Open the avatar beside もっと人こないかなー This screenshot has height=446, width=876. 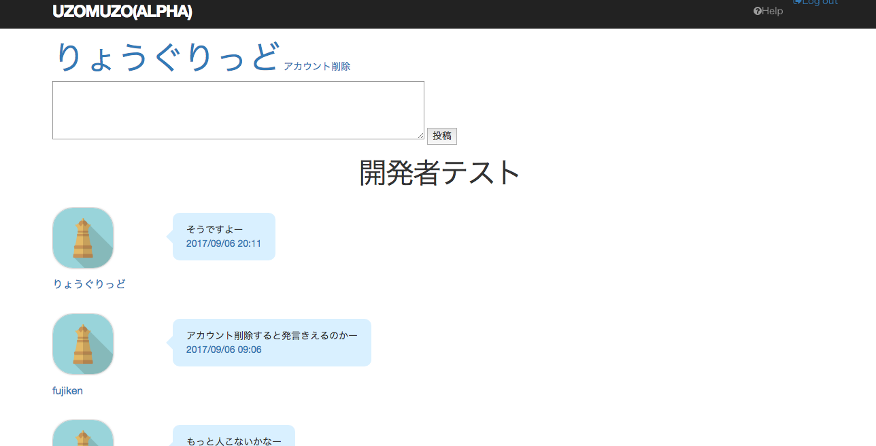click(x=83, y=433)
